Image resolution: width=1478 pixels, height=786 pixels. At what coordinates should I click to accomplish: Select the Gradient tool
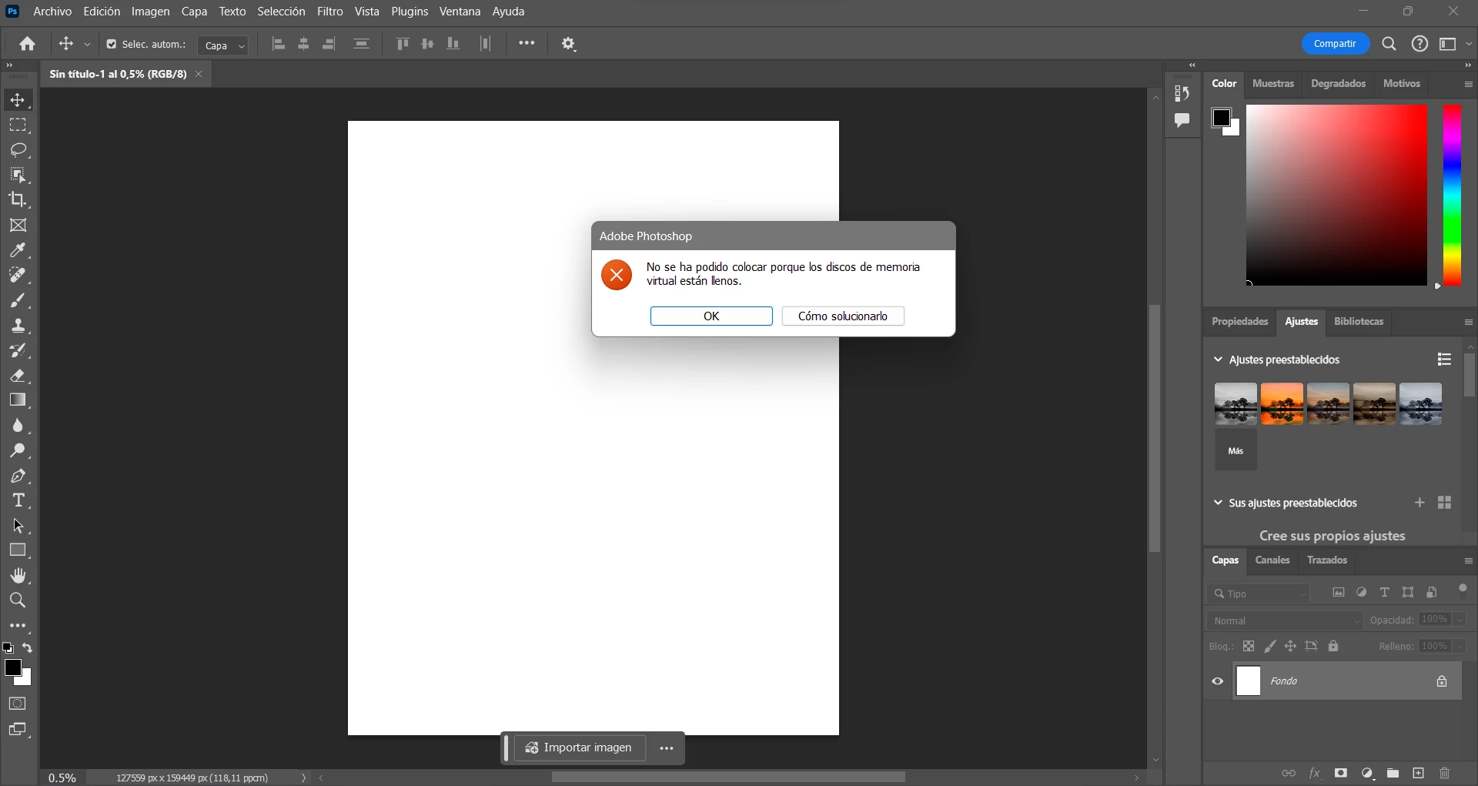tap(18, 400)
